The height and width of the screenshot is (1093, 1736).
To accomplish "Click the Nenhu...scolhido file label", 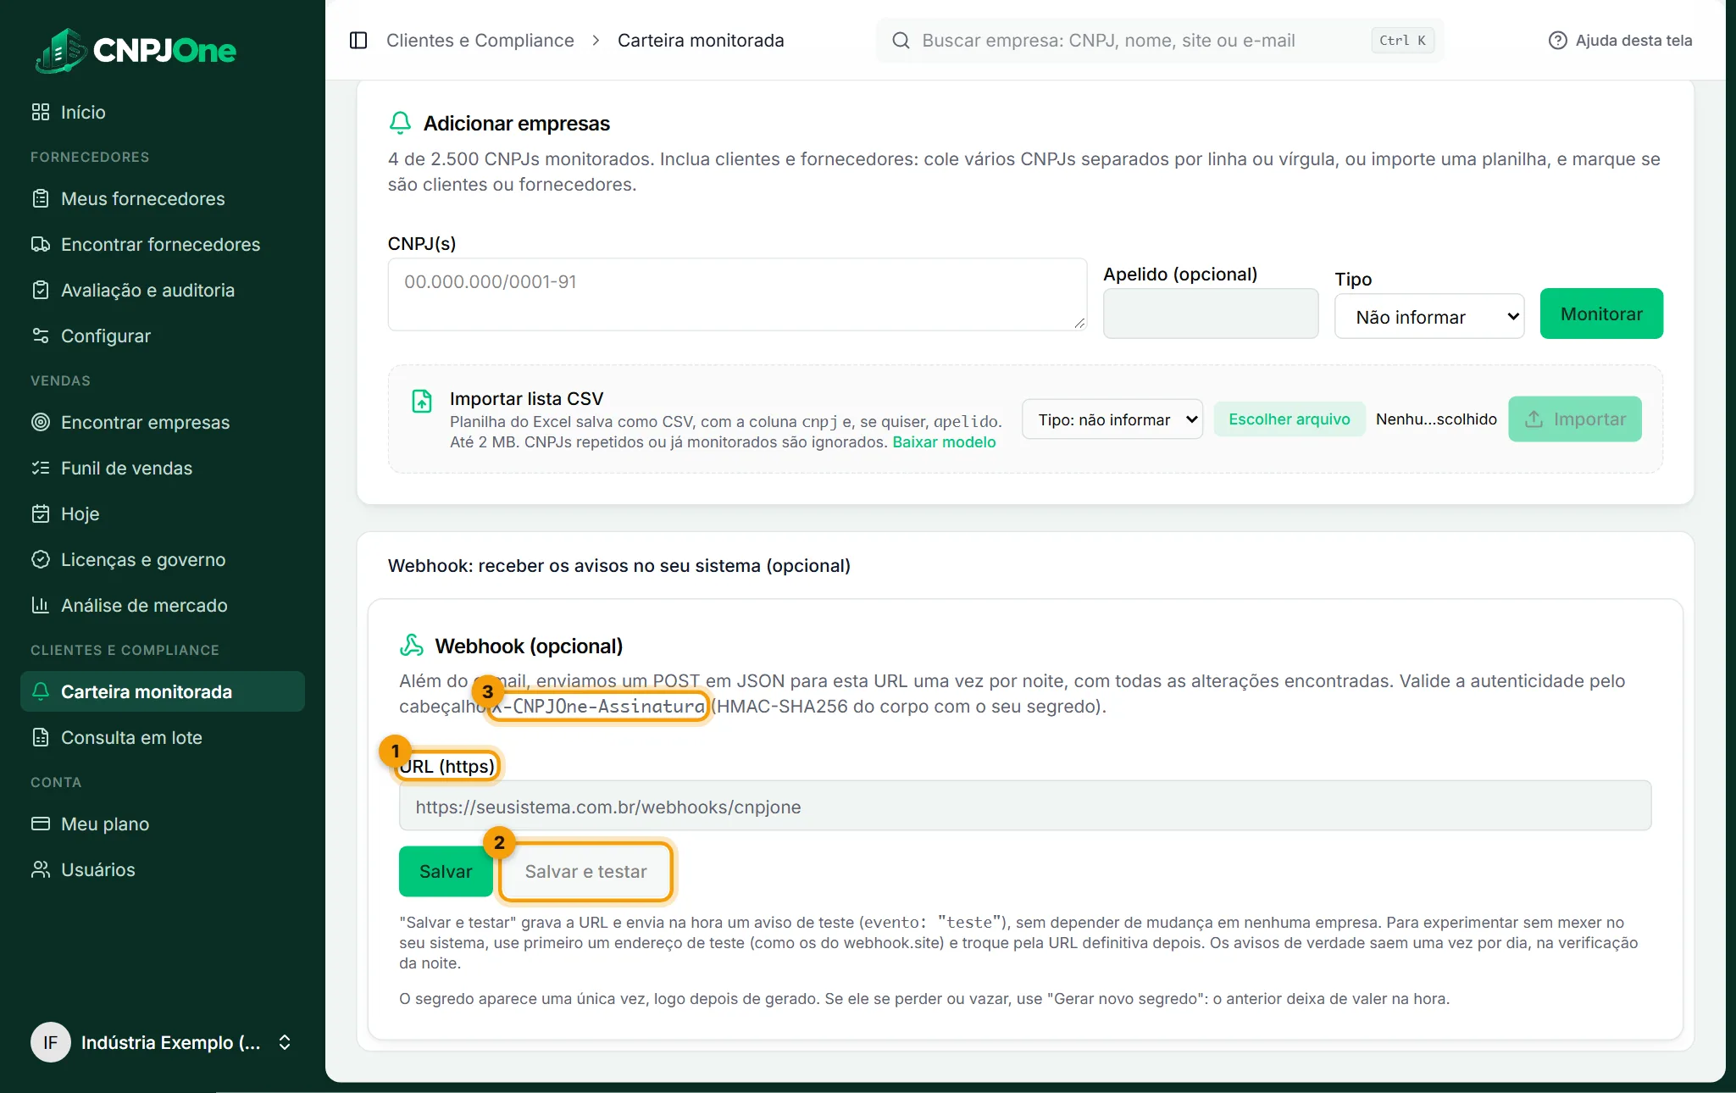I will pos(1436,419).
